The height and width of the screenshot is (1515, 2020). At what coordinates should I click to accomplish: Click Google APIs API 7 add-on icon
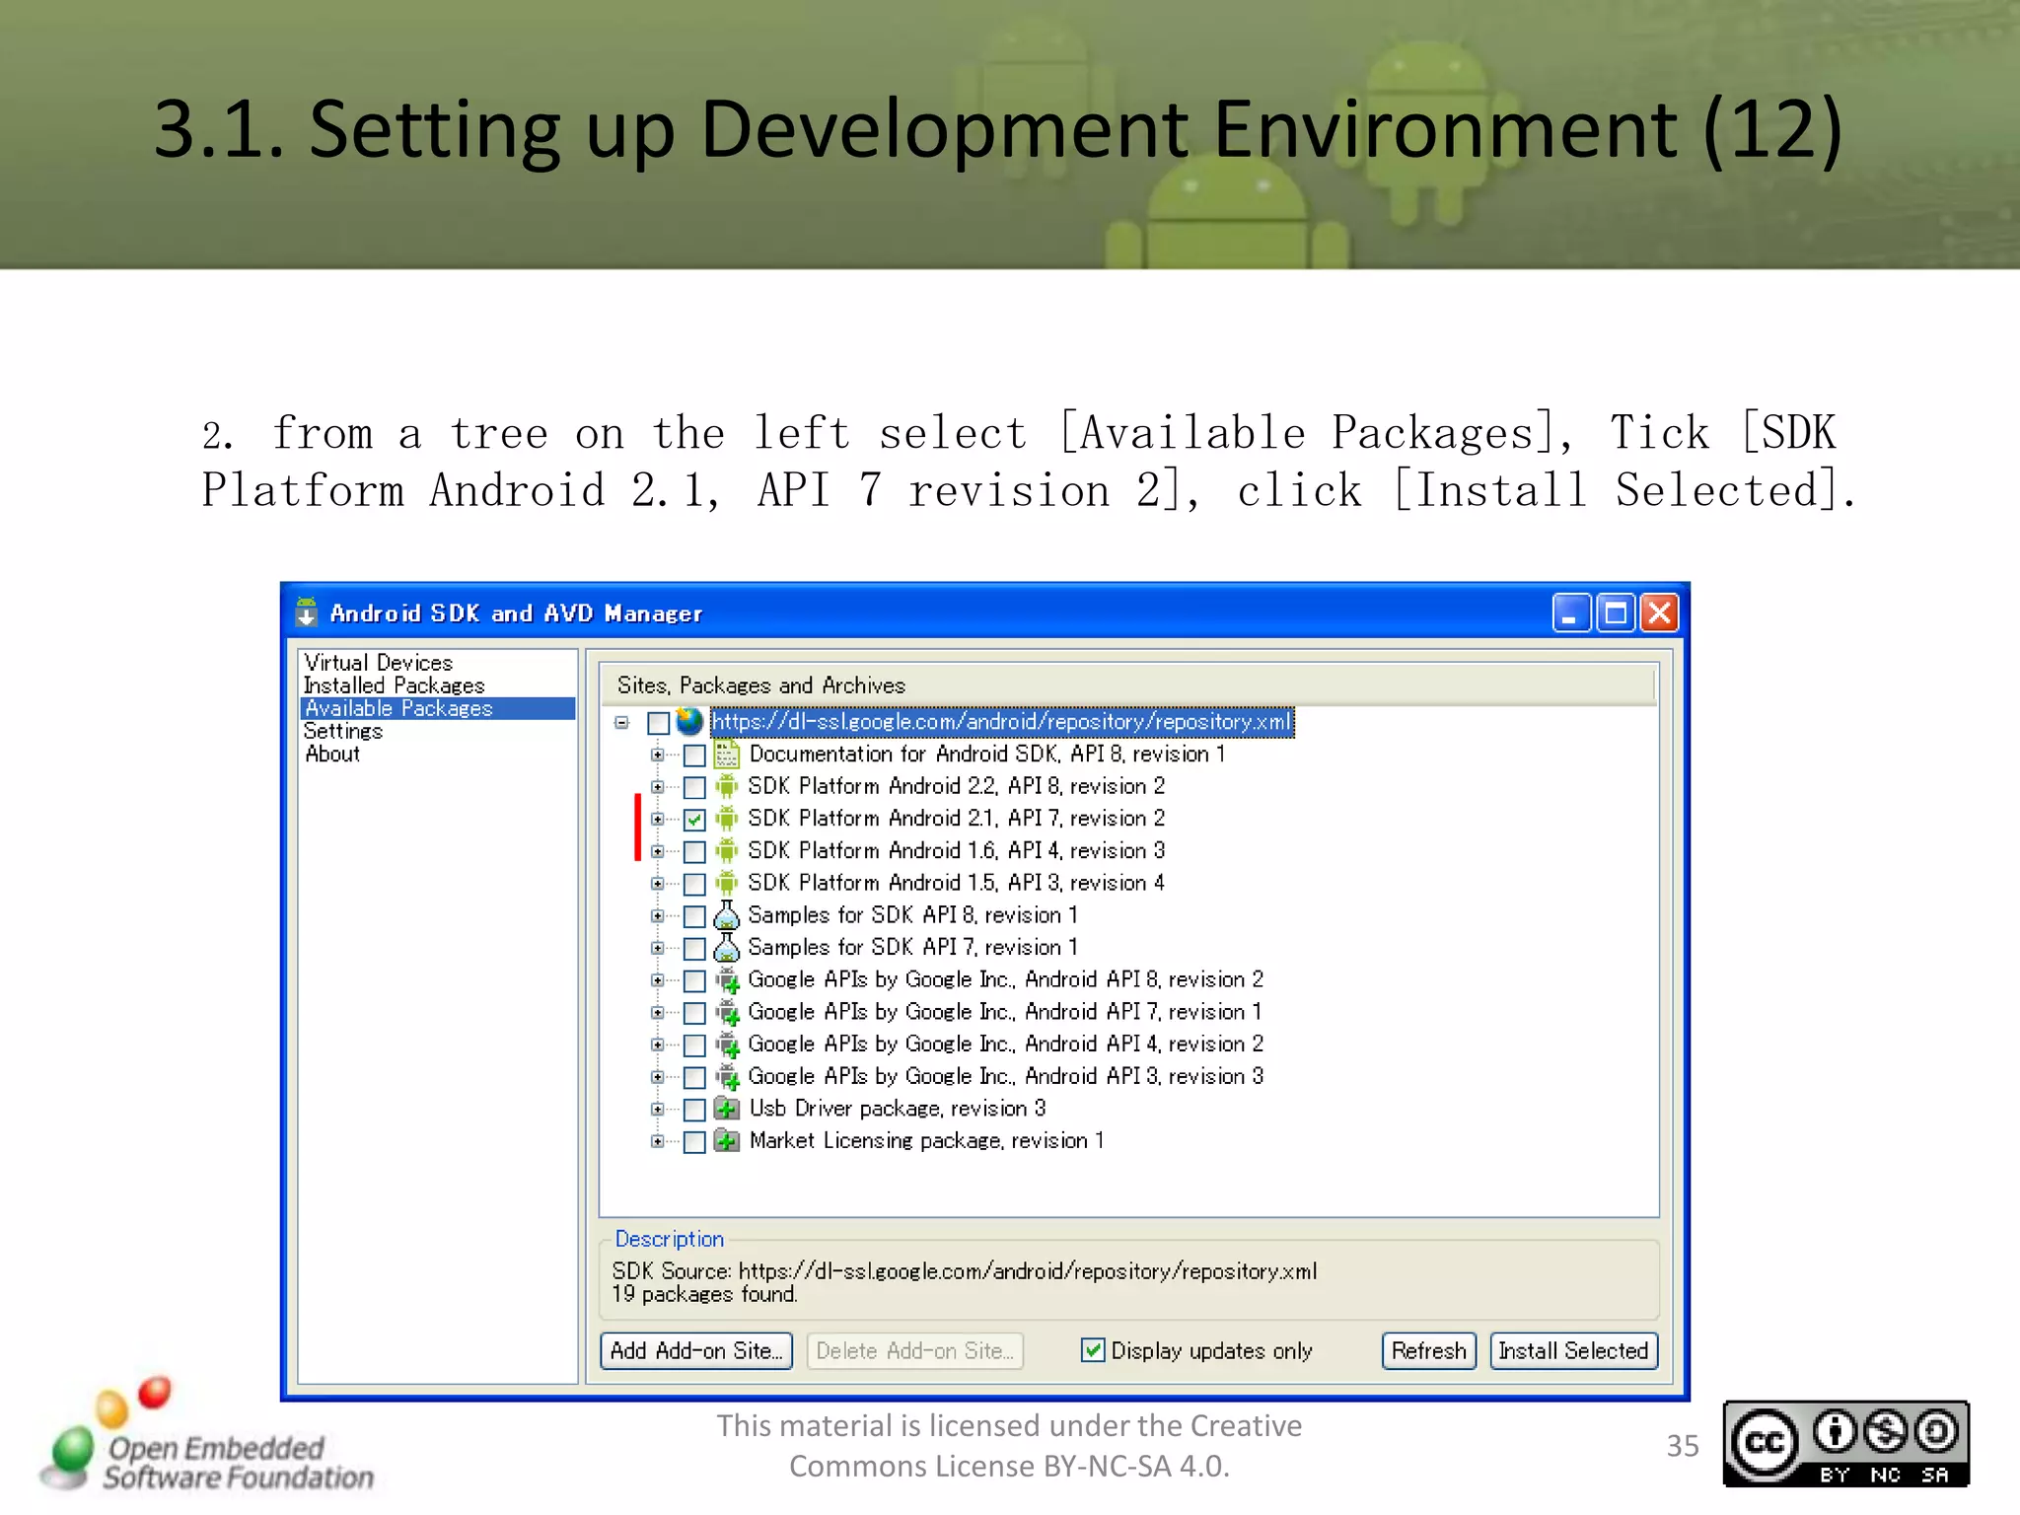pos(727,1013)
